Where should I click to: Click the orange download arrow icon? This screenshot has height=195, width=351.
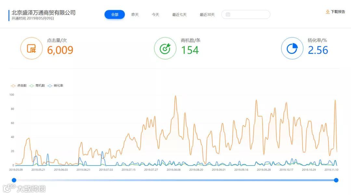tap(328, 12)
